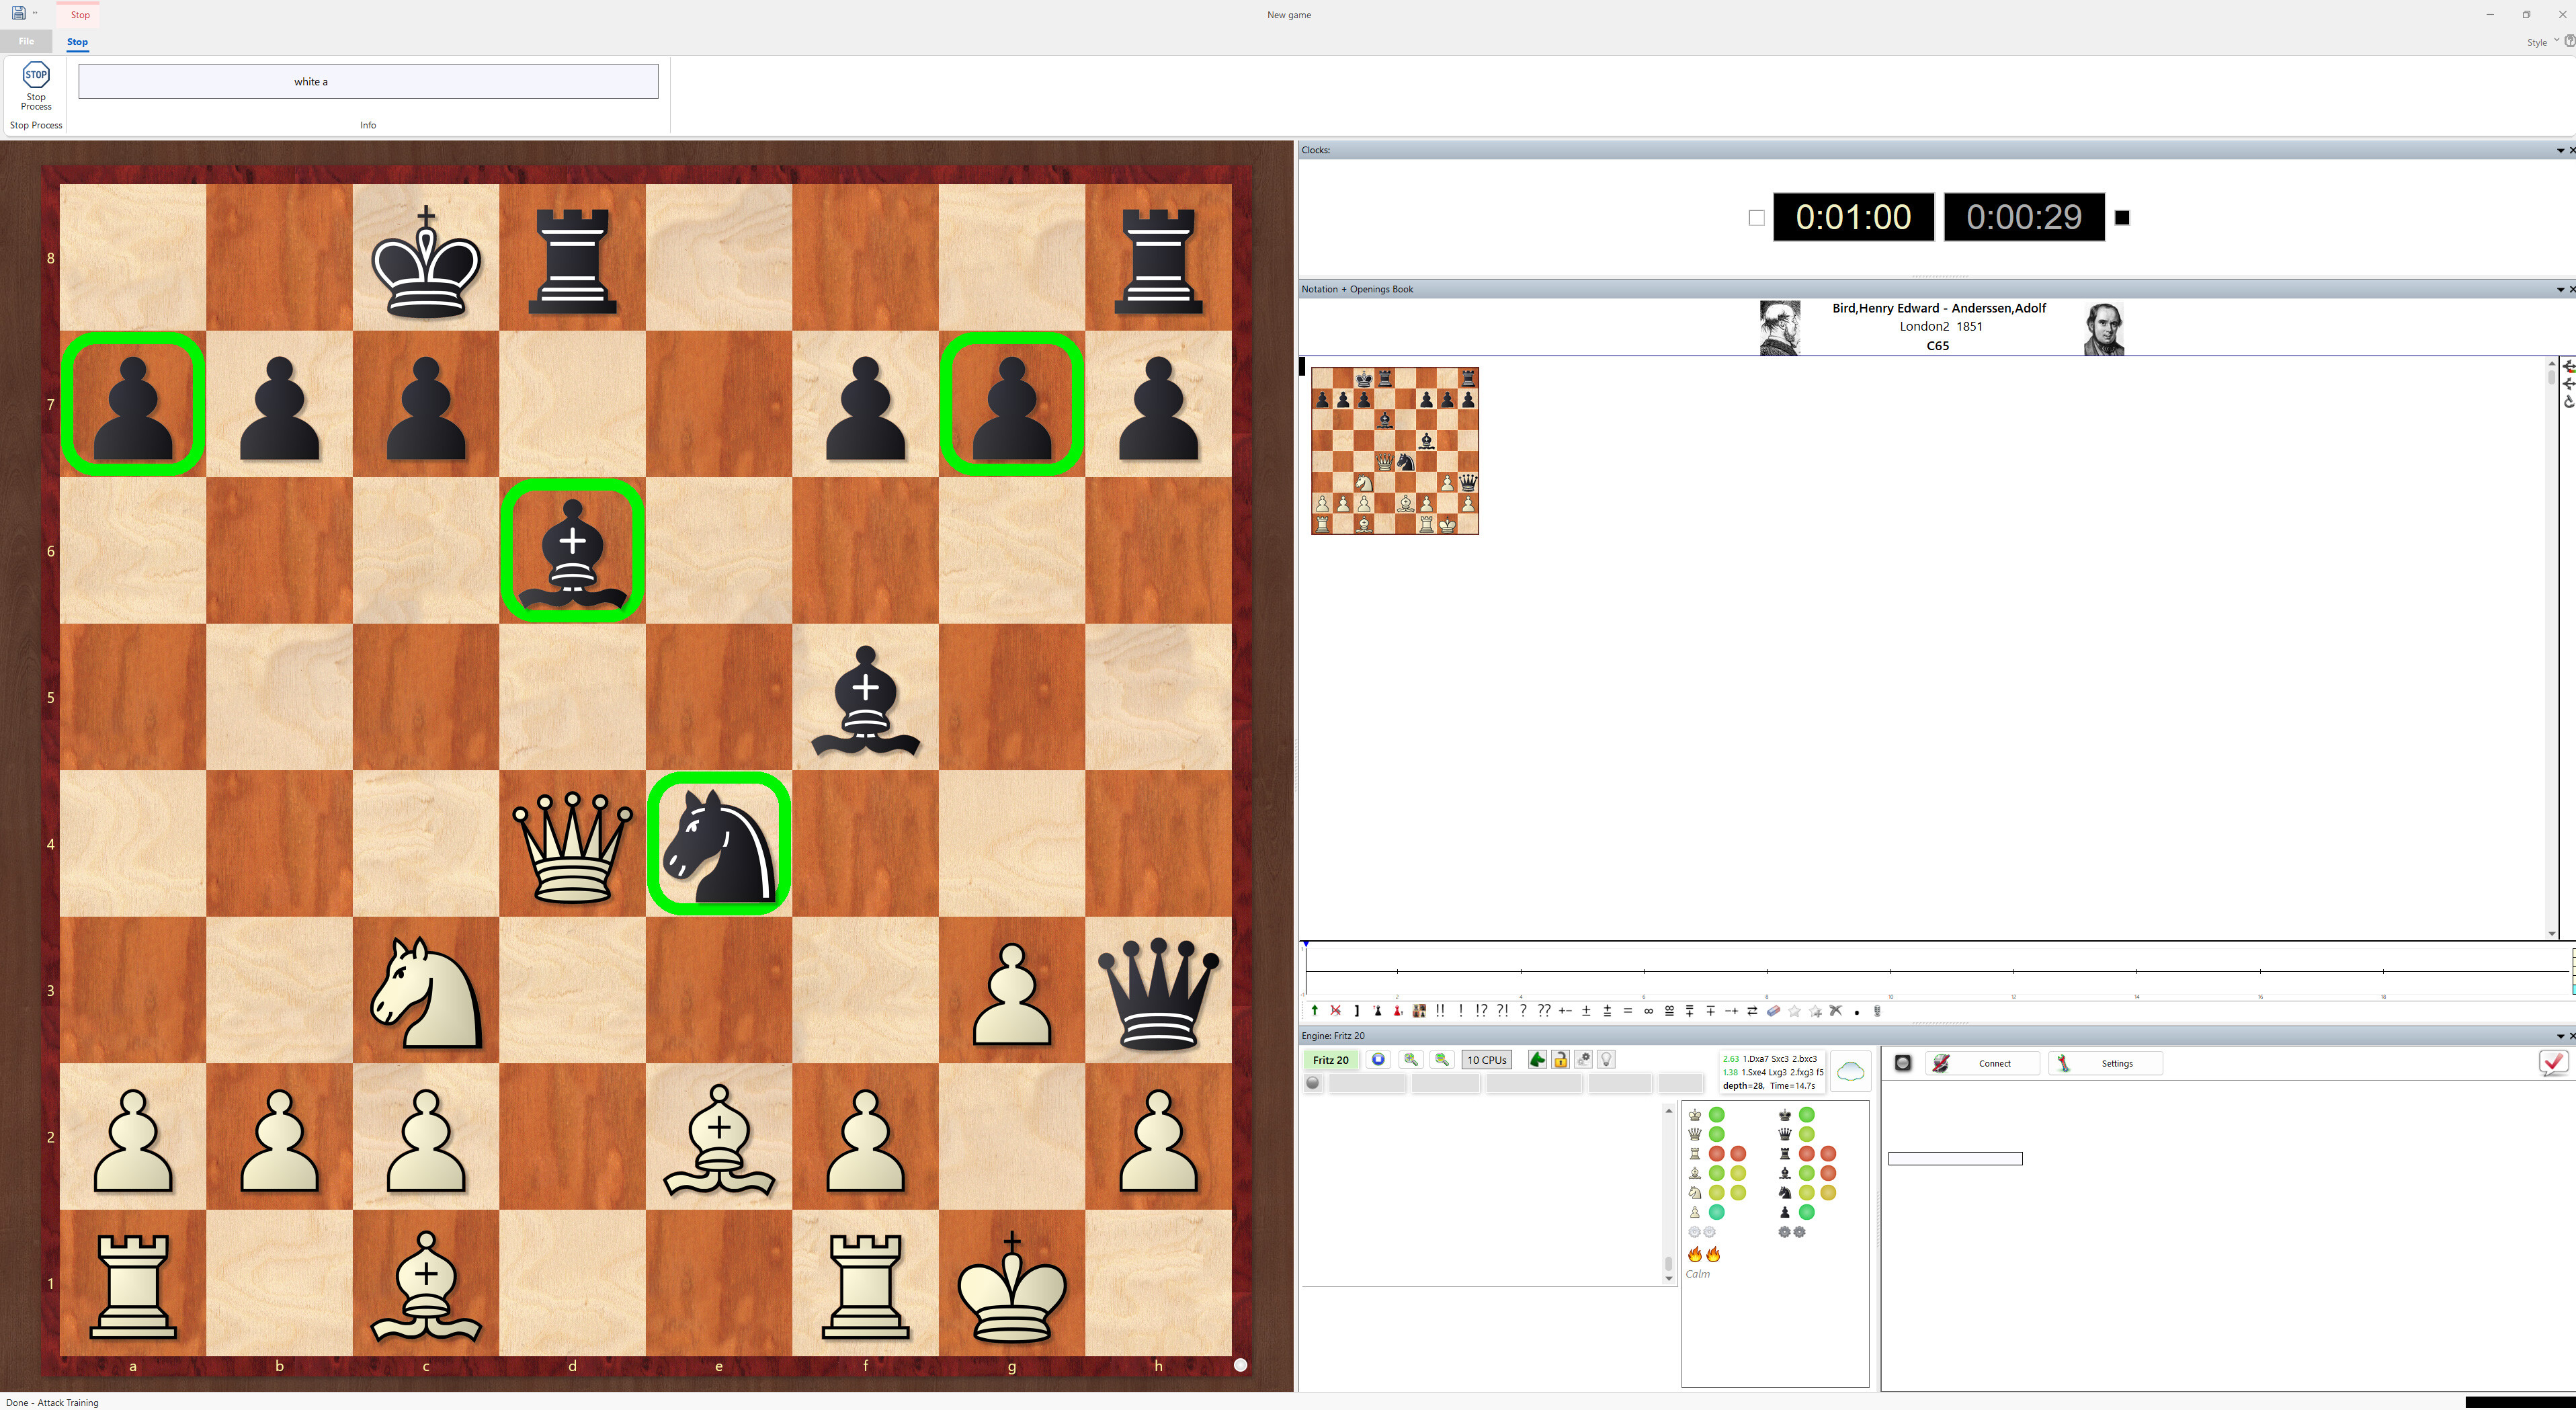Click the 10 CPUs selector
The width and height of the screenshot is (2576, 1410).
tap(1486, 1060)
